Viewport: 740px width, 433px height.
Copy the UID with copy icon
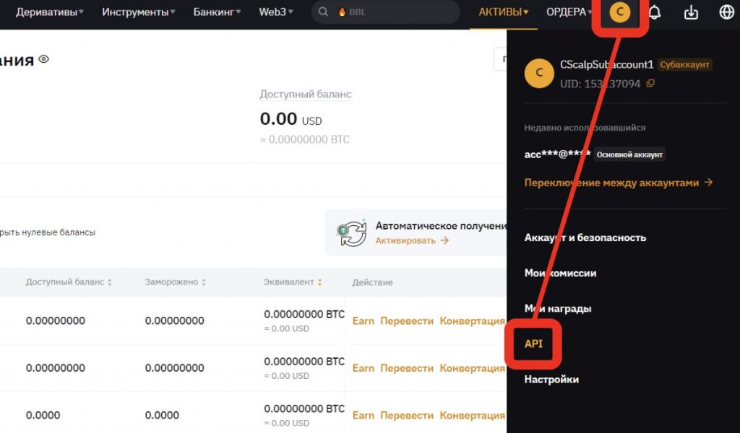pos(650,84)
